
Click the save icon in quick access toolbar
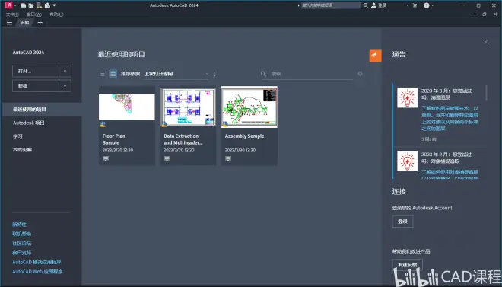tap(39, 5)
